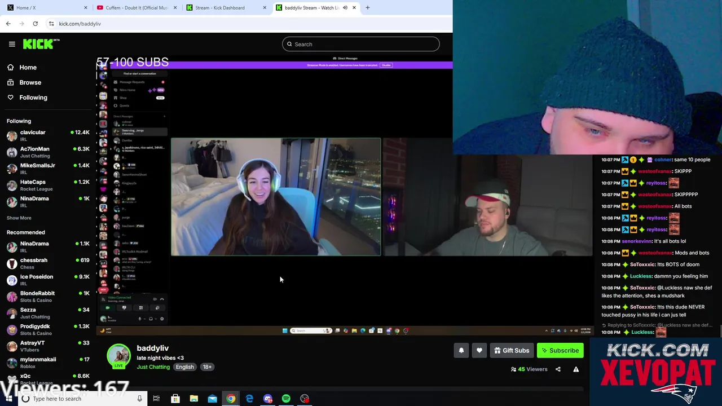Open mylannmakaii in Recommended

coord(48,363)
